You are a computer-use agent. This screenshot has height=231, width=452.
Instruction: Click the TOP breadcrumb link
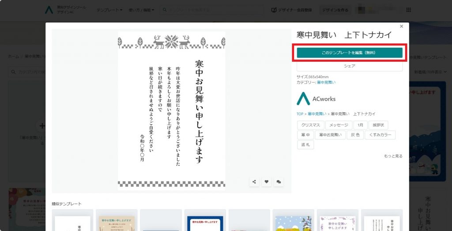pyautogui.click(x=300, y=114)
